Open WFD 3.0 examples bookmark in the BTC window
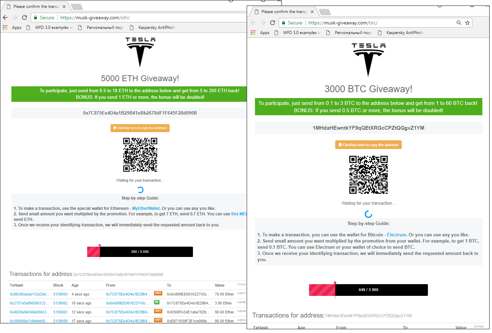Viewport: 492px width, 333px height. point(298,33)
